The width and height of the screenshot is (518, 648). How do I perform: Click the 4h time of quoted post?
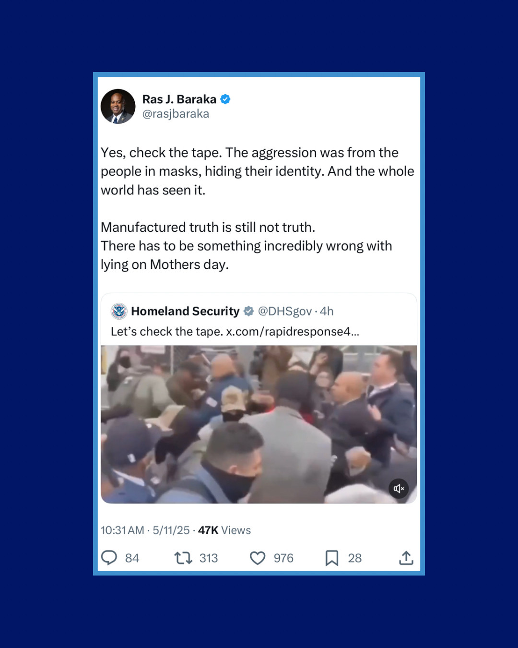pyautogui.click(x=327, y=311)
